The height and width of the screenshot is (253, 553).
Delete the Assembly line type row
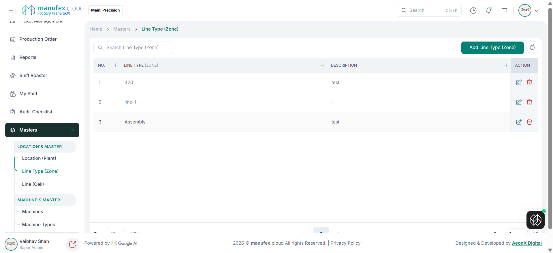pyautogui.click(x=529, y=122)
